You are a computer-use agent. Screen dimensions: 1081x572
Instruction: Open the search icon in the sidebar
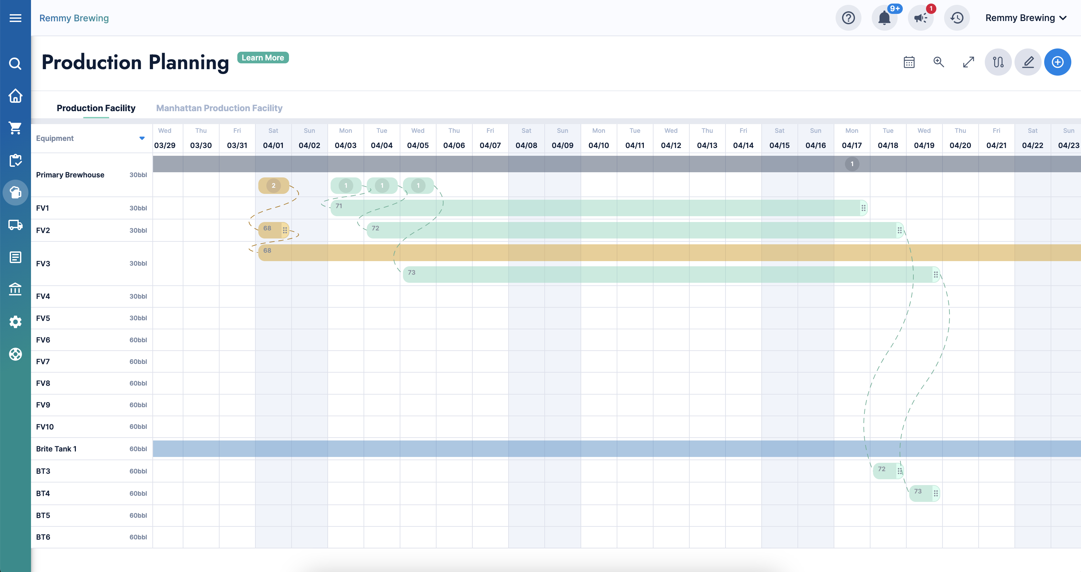pos(15,64)
